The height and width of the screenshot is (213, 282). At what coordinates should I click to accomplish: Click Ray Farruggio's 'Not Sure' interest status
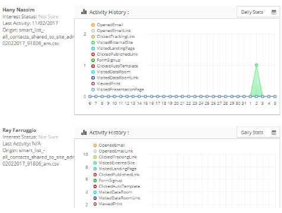pyautogui.click(x=49, y=137)
